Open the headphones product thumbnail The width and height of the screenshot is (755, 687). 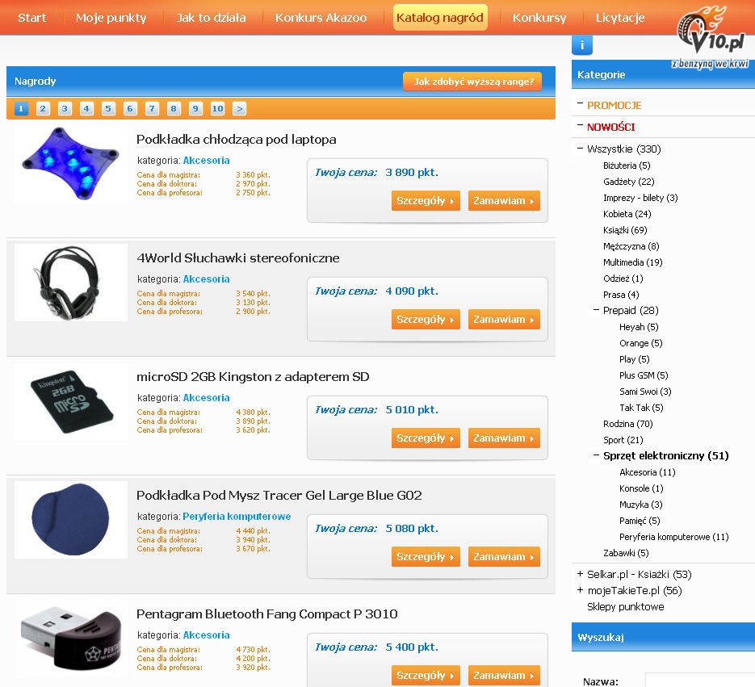coord(71,282)
